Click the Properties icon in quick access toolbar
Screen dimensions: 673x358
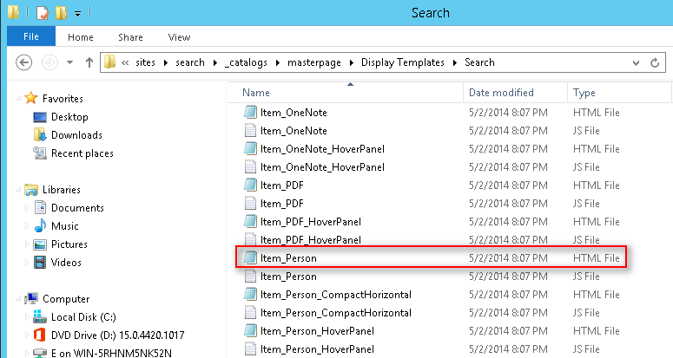(42, 13)
